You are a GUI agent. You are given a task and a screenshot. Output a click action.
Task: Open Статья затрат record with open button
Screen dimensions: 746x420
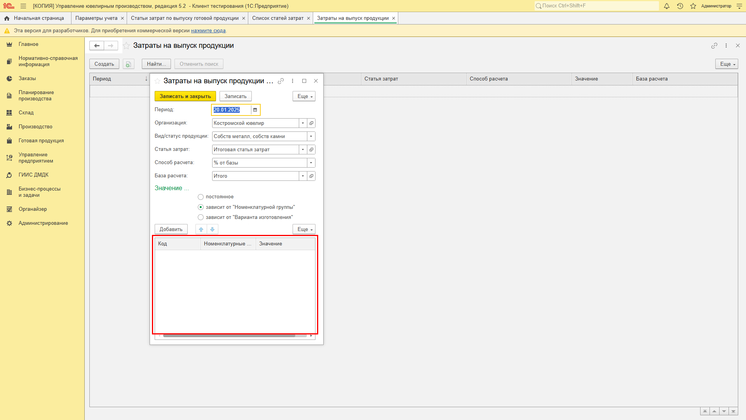[x=311, y=150]
